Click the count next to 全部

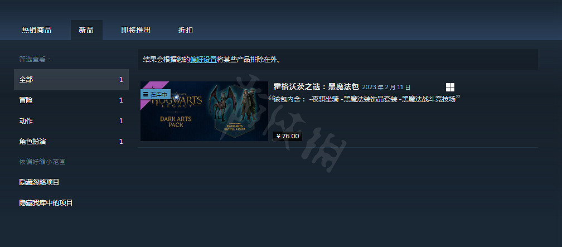pos(121,80)
